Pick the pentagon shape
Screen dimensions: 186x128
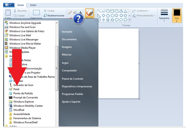point(108,16)
